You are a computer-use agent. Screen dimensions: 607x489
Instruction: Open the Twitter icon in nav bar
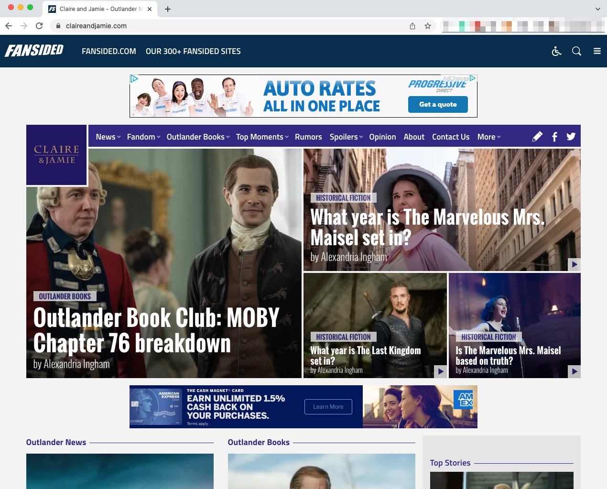pyautogui.click(x=571, y=137)
